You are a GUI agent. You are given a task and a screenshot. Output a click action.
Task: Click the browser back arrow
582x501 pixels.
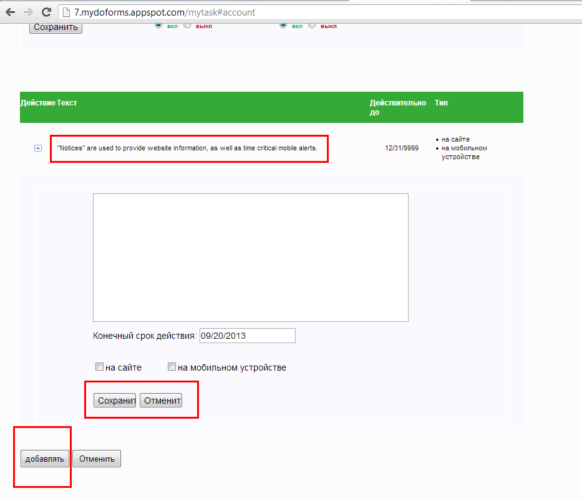(11, 12)
